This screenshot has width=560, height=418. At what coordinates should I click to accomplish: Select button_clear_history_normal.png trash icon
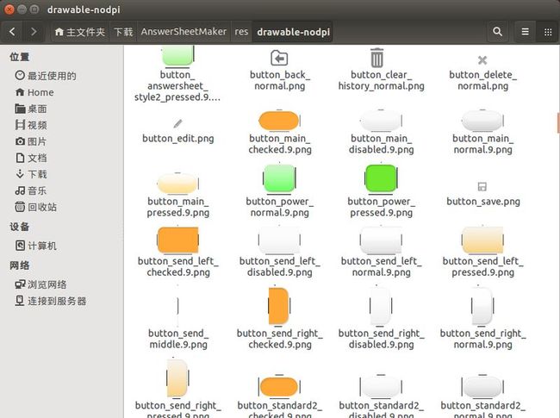point(376,58)
